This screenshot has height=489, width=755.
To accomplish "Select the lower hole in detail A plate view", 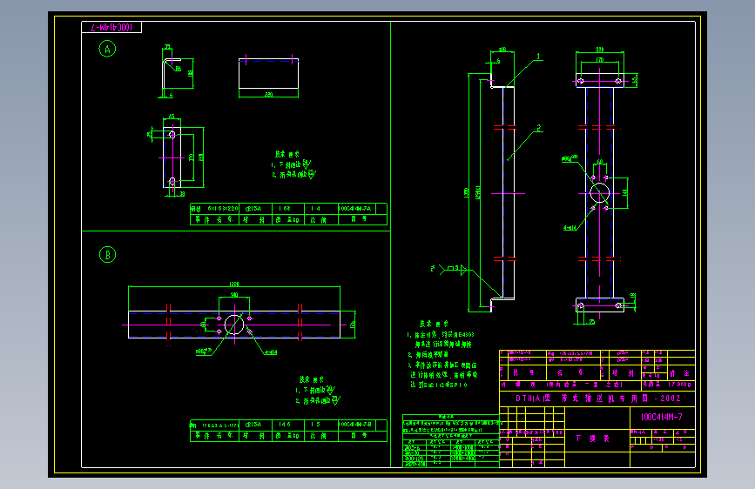I will [172, 182].
